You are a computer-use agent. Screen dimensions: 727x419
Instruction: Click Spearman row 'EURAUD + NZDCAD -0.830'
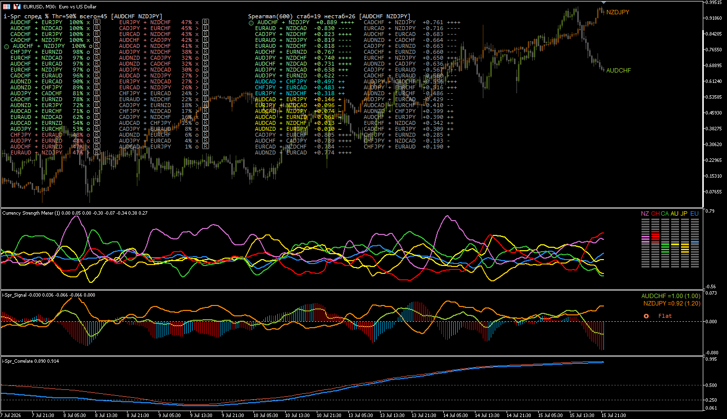tap(303, 28)
